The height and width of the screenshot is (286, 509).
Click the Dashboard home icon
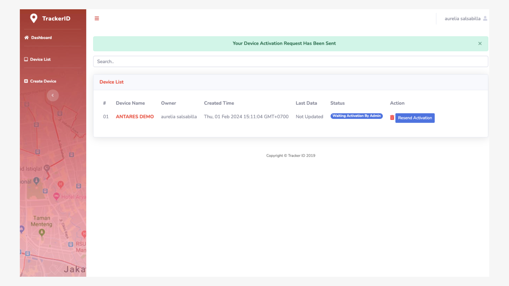point(27,38)
